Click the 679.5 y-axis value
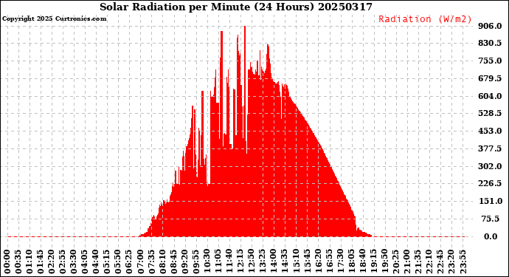509x277 pixels. 490,78
